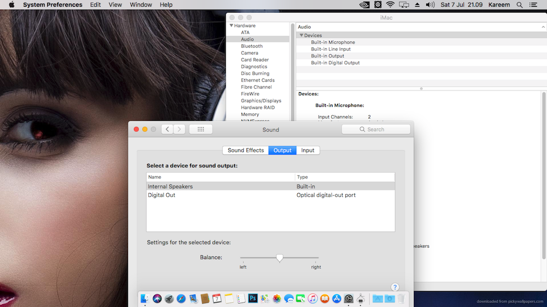
Task: Open App Store from the dock
Action: click(336, 298)
